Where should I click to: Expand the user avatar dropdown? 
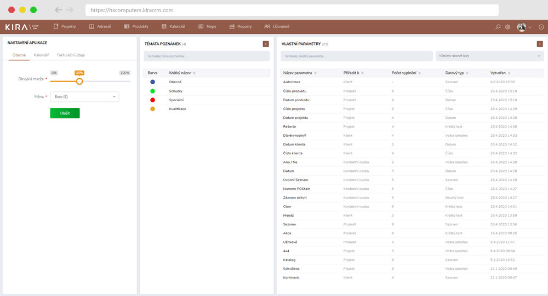pyautogui.click(x=524, y=26)
